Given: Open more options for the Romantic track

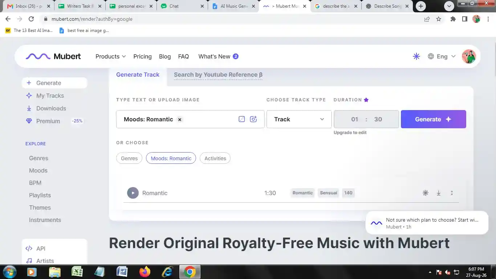Looking at the screenshot, I should (x=452, y=193).
